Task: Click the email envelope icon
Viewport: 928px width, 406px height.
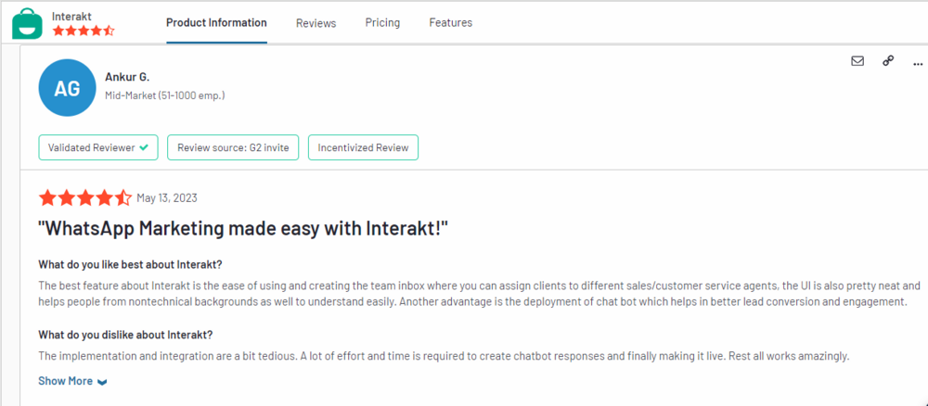Action: (x=857, y=61)
